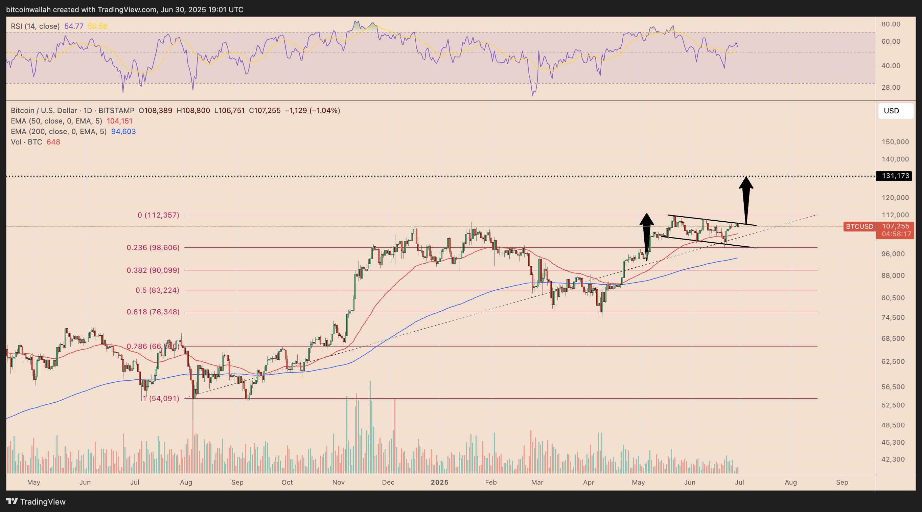Click the 120,000 price scale label
922x512 pixels.
click(x=895, y=198)
